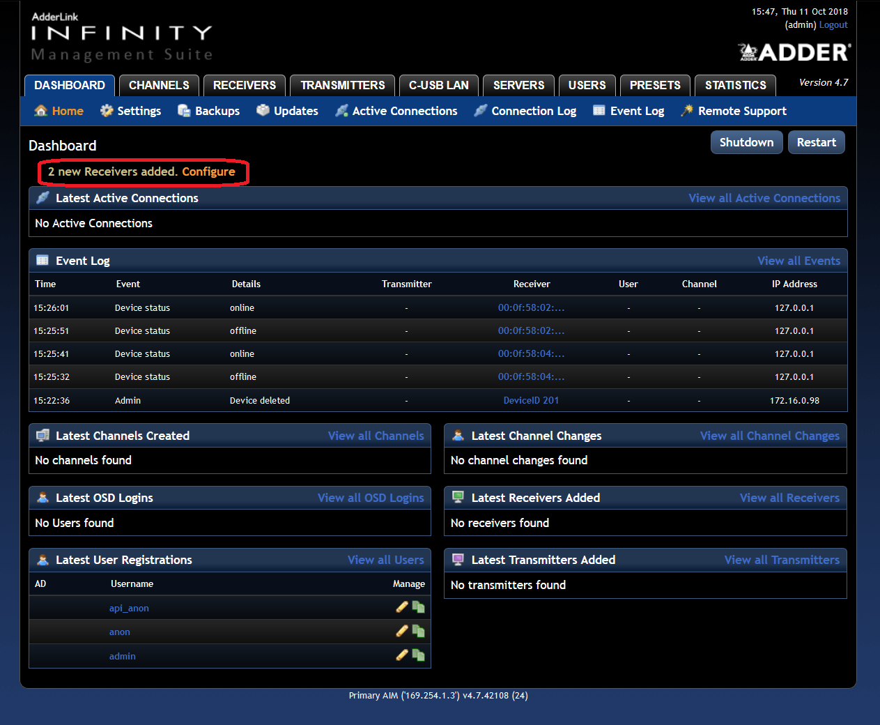This screenshot has height=725, width=880.
Task: Open Active Connections via its plug icon
Action: tap(341, 111)
